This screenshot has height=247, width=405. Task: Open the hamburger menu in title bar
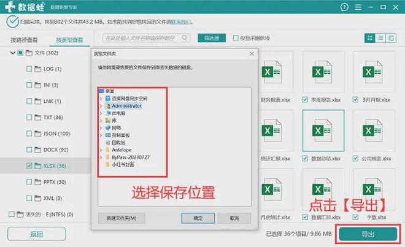tap(358, 7)
